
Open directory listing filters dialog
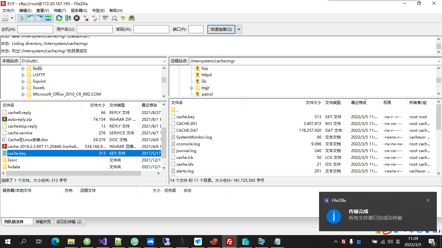(x=105, y=18)
